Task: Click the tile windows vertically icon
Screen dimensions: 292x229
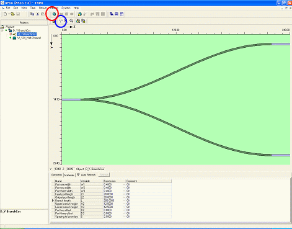Action: click(122, 14)
